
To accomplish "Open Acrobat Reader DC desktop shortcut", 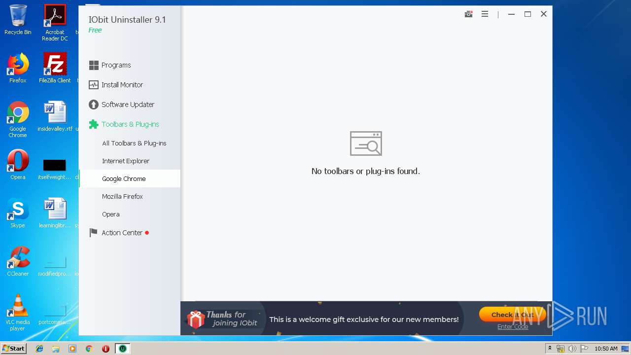I will 55,23.
